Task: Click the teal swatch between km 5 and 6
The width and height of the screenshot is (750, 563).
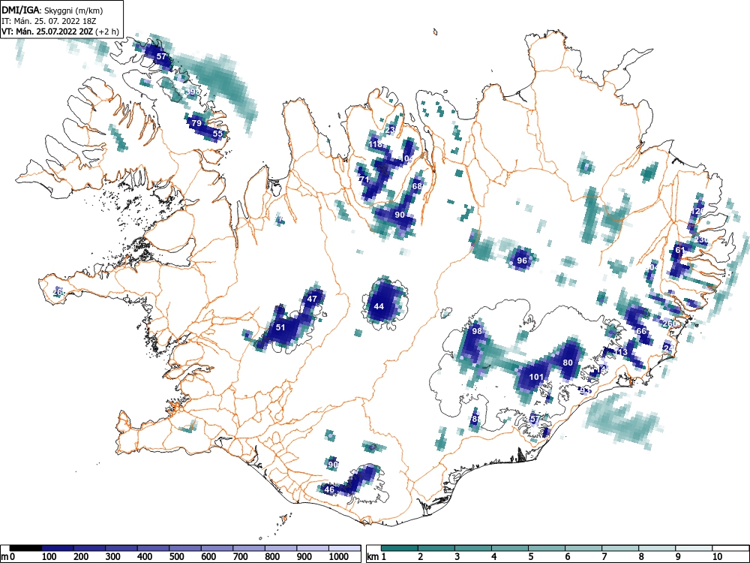Action: pyautogui.click(x=547, y=548)
